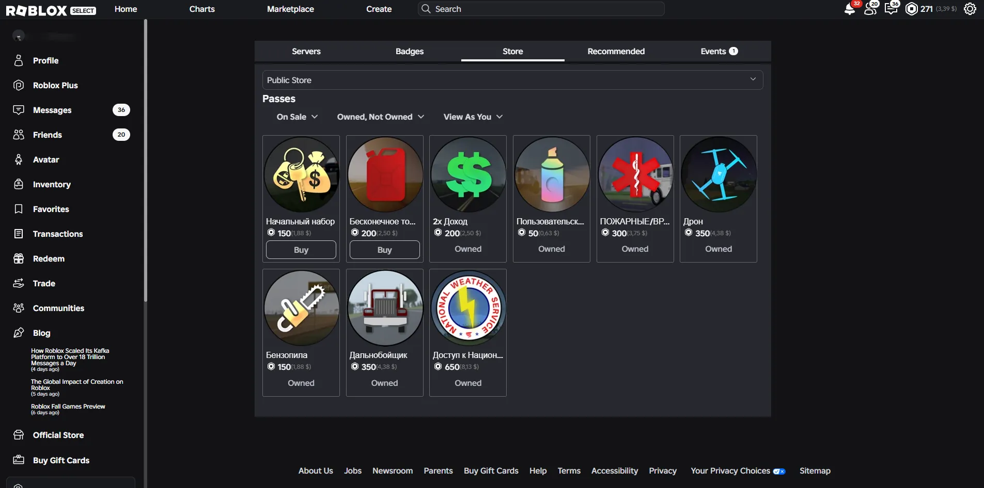Screen dimensions: 984x488
Task: Buy the Начальный набор pass
Action: click(301, 250)
